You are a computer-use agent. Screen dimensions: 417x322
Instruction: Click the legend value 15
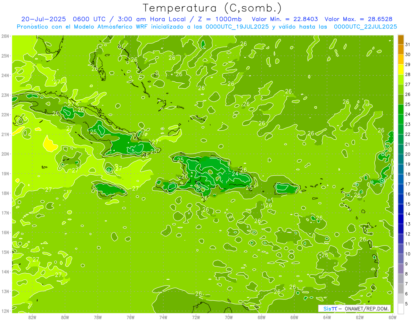[408, 204]
